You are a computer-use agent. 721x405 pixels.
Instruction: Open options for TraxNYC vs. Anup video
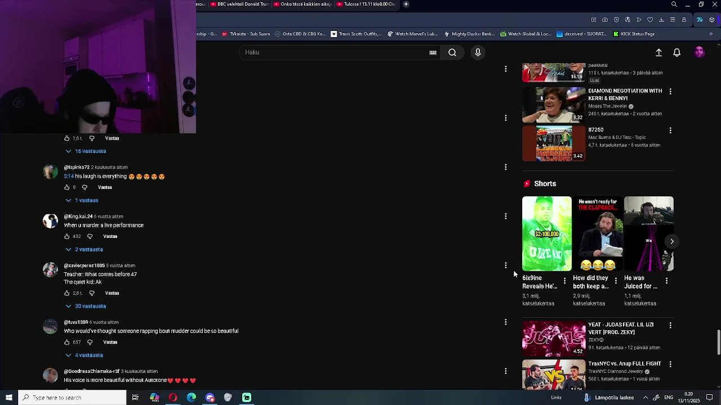[x=670, y=364]
